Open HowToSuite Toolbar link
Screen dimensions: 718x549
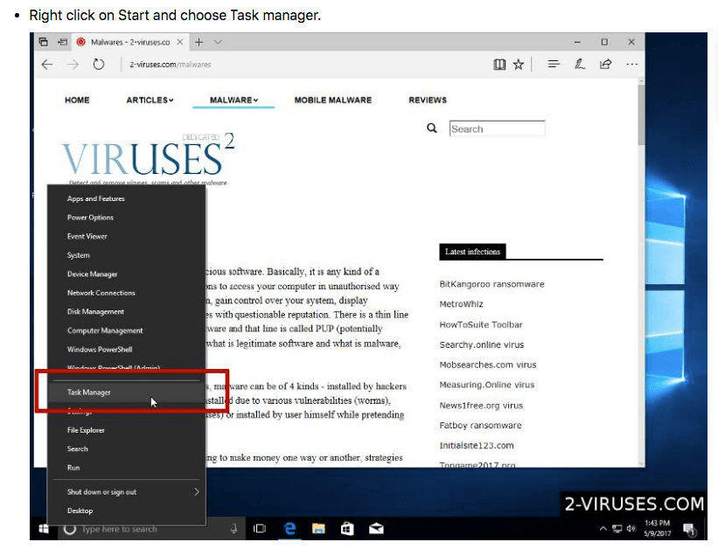481,324
